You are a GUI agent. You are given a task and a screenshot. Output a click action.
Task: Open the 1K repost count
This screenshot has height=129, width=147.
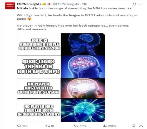point(53,126)
